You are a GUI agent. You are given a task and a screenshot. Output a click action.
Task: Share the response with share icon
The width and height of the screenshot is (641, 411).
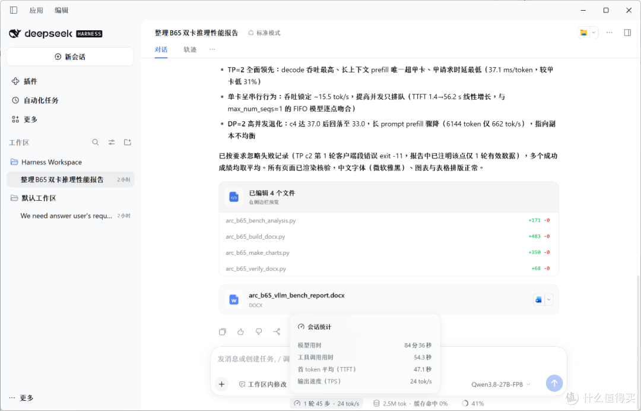tap(277, 331)
